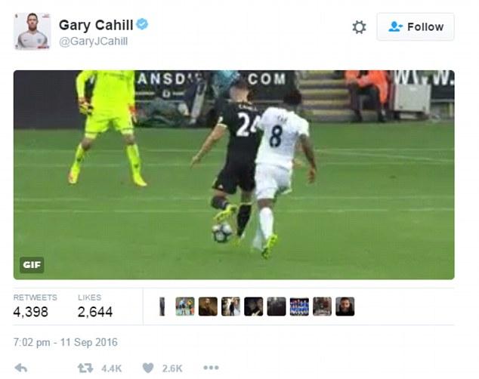The height and width of the screenshot is (379, 479).
Task: Visit the @GaryJCahill handle
Action: click(x=93, y=42)
